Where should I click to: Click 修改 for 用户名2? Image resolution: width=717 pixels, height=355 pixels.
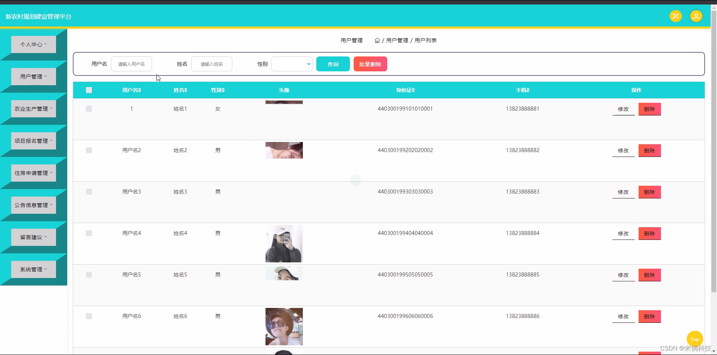[623, 151]
